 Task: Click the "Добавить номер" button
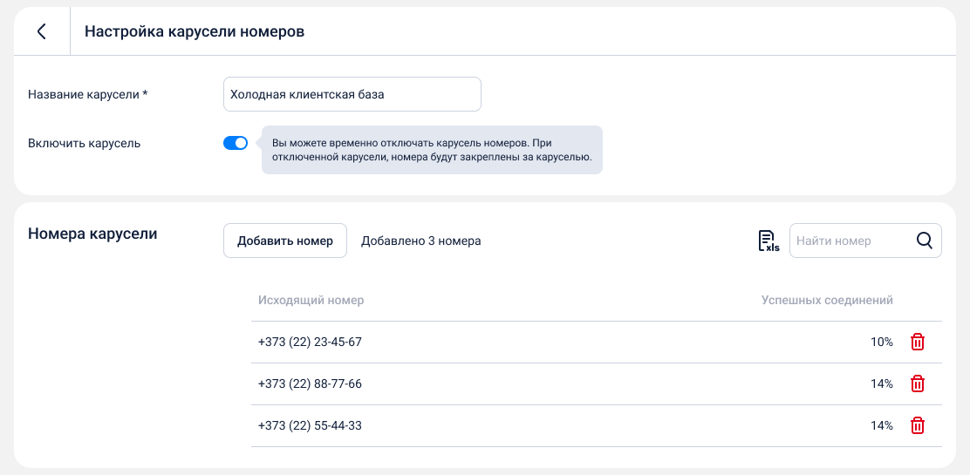(285, 241)
